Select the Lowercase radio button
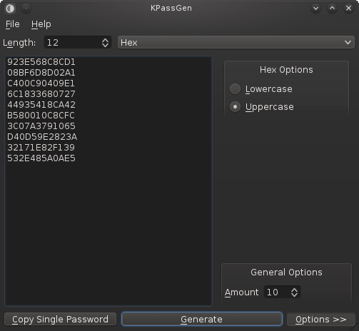359x331 pixels. pos(235,89)
